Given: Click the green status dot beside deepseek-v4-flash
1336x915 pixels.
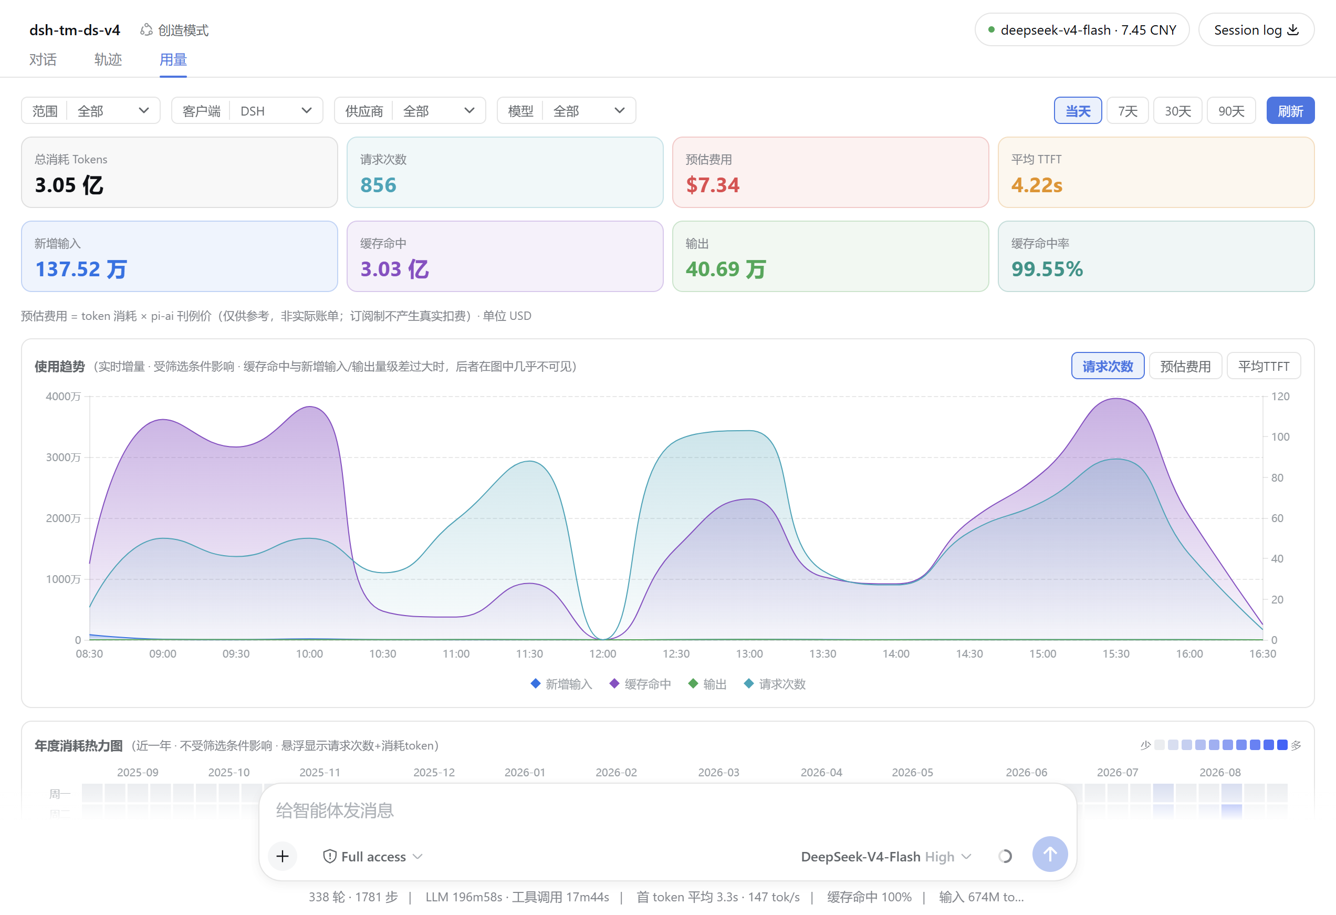Looking at the screenshot, I should [x=991, y=29].
